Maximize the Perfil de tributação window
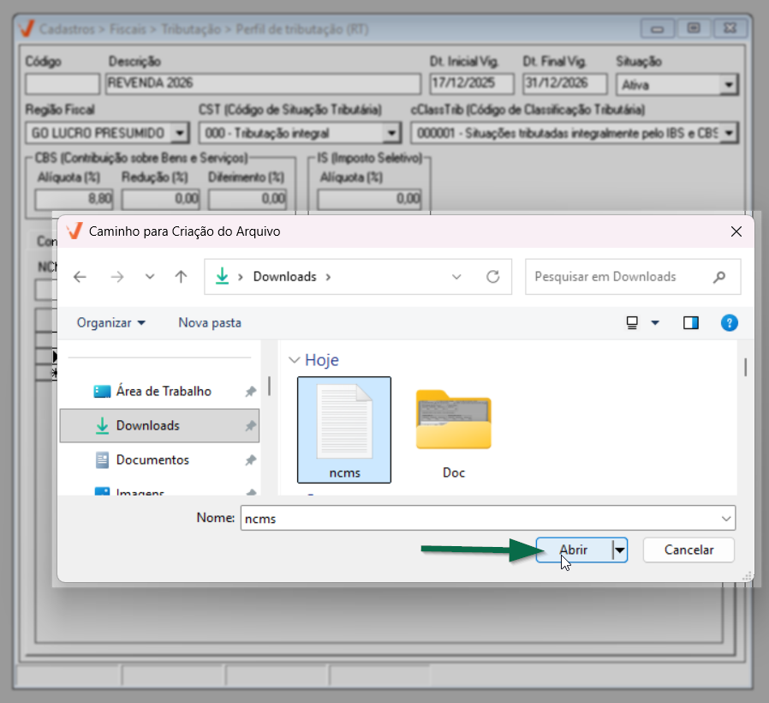This screenshot has width=769, height=703. (694, 28)
